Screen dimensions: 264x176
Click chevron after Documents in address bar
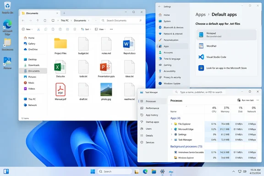click(x=89, y=21)
